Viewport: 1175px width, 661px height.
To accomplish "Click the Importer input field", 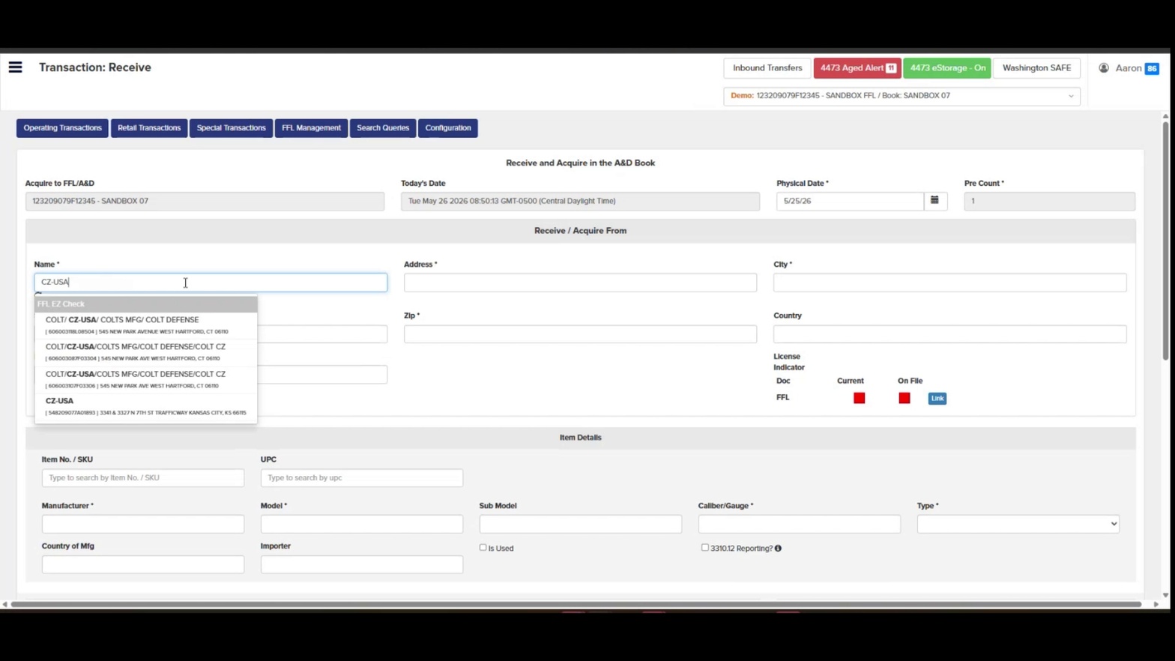I will tap(362, 564).
